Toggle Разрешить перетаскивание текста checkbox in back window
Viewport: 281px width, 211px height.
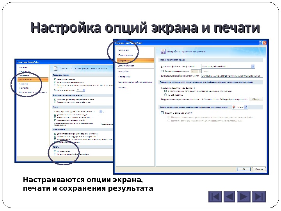tap(55, 82)
